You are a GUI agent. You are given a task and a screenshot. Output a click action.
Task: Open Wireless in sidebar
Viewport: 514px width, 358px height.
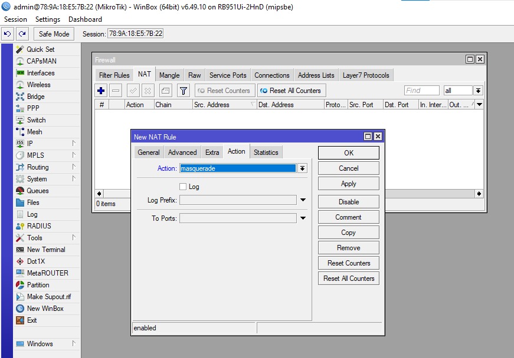click(47, 85)
